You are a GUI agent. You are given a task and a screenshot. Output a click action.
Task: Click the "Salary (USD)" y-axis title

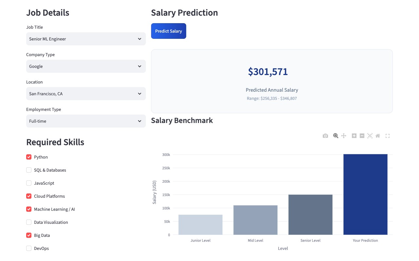click(155, 192)
